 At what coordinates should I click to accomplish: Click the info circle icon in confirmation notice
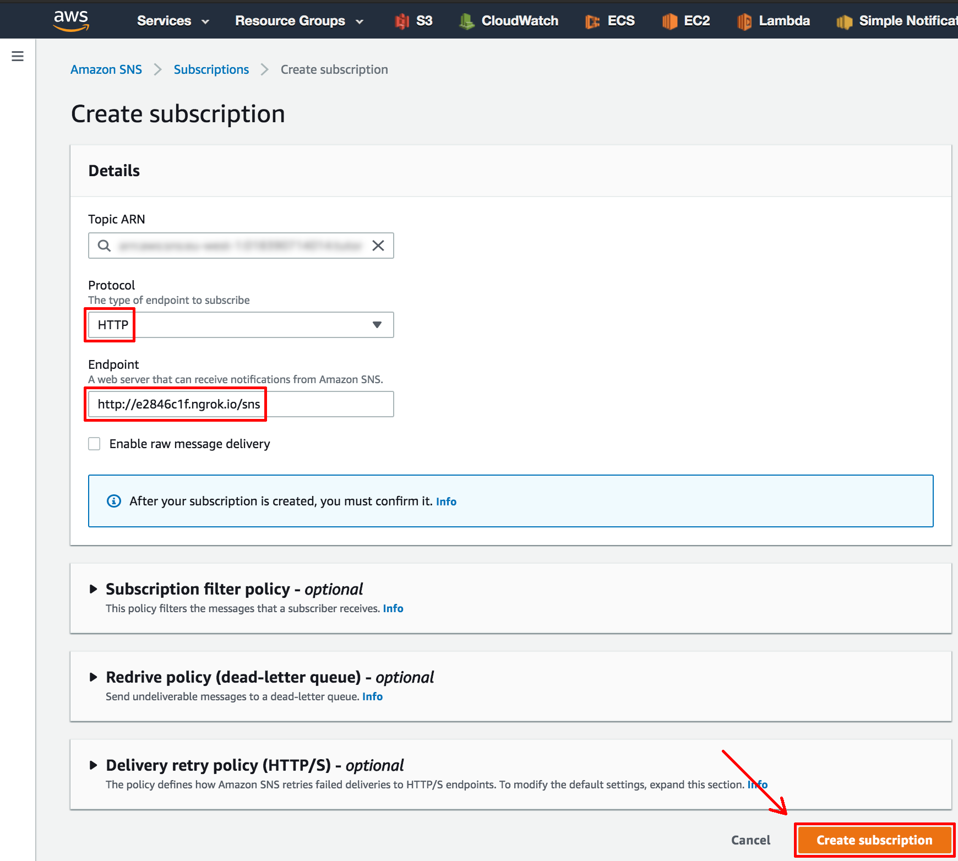click(114, 501)
